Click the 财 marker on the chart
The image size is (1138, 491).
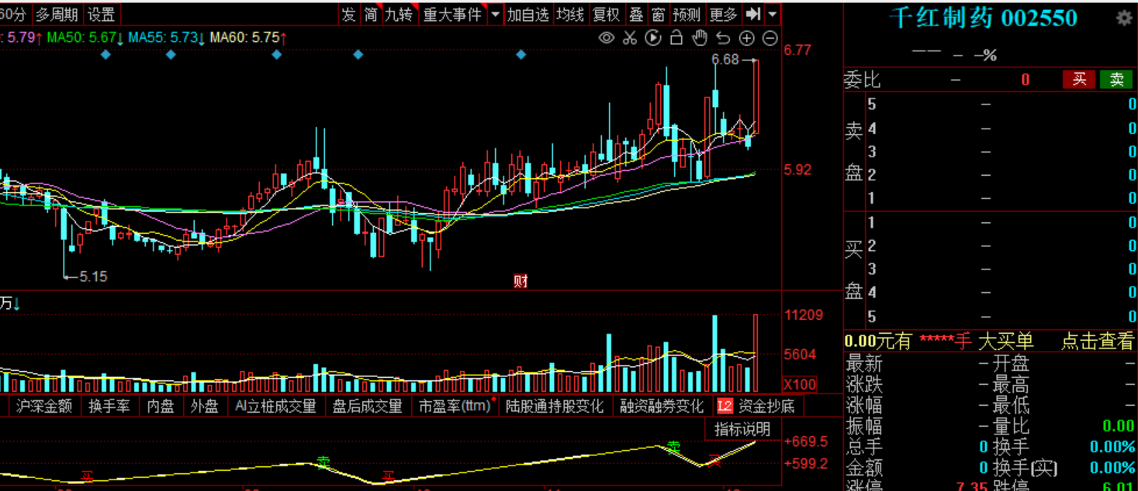tap(521, 281)
